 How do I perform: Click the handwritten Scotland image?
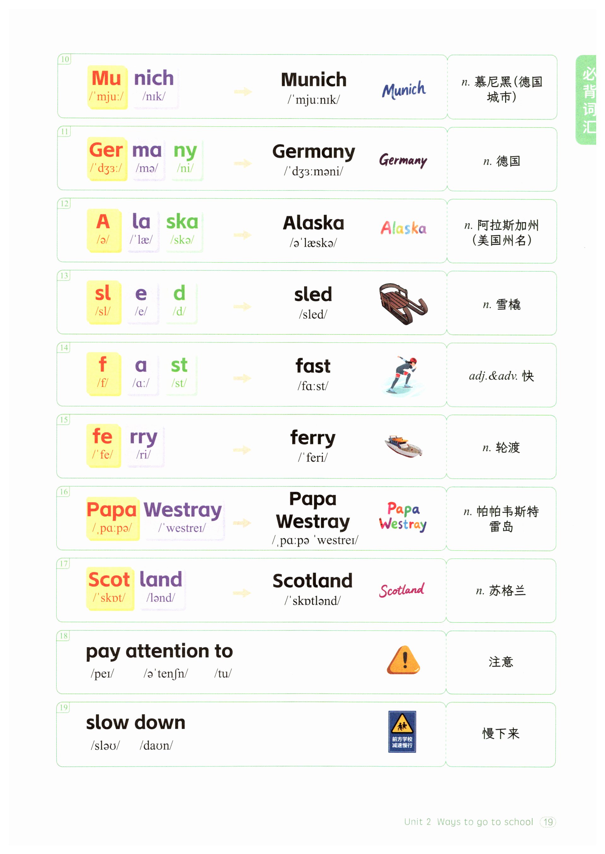[402, 590]
